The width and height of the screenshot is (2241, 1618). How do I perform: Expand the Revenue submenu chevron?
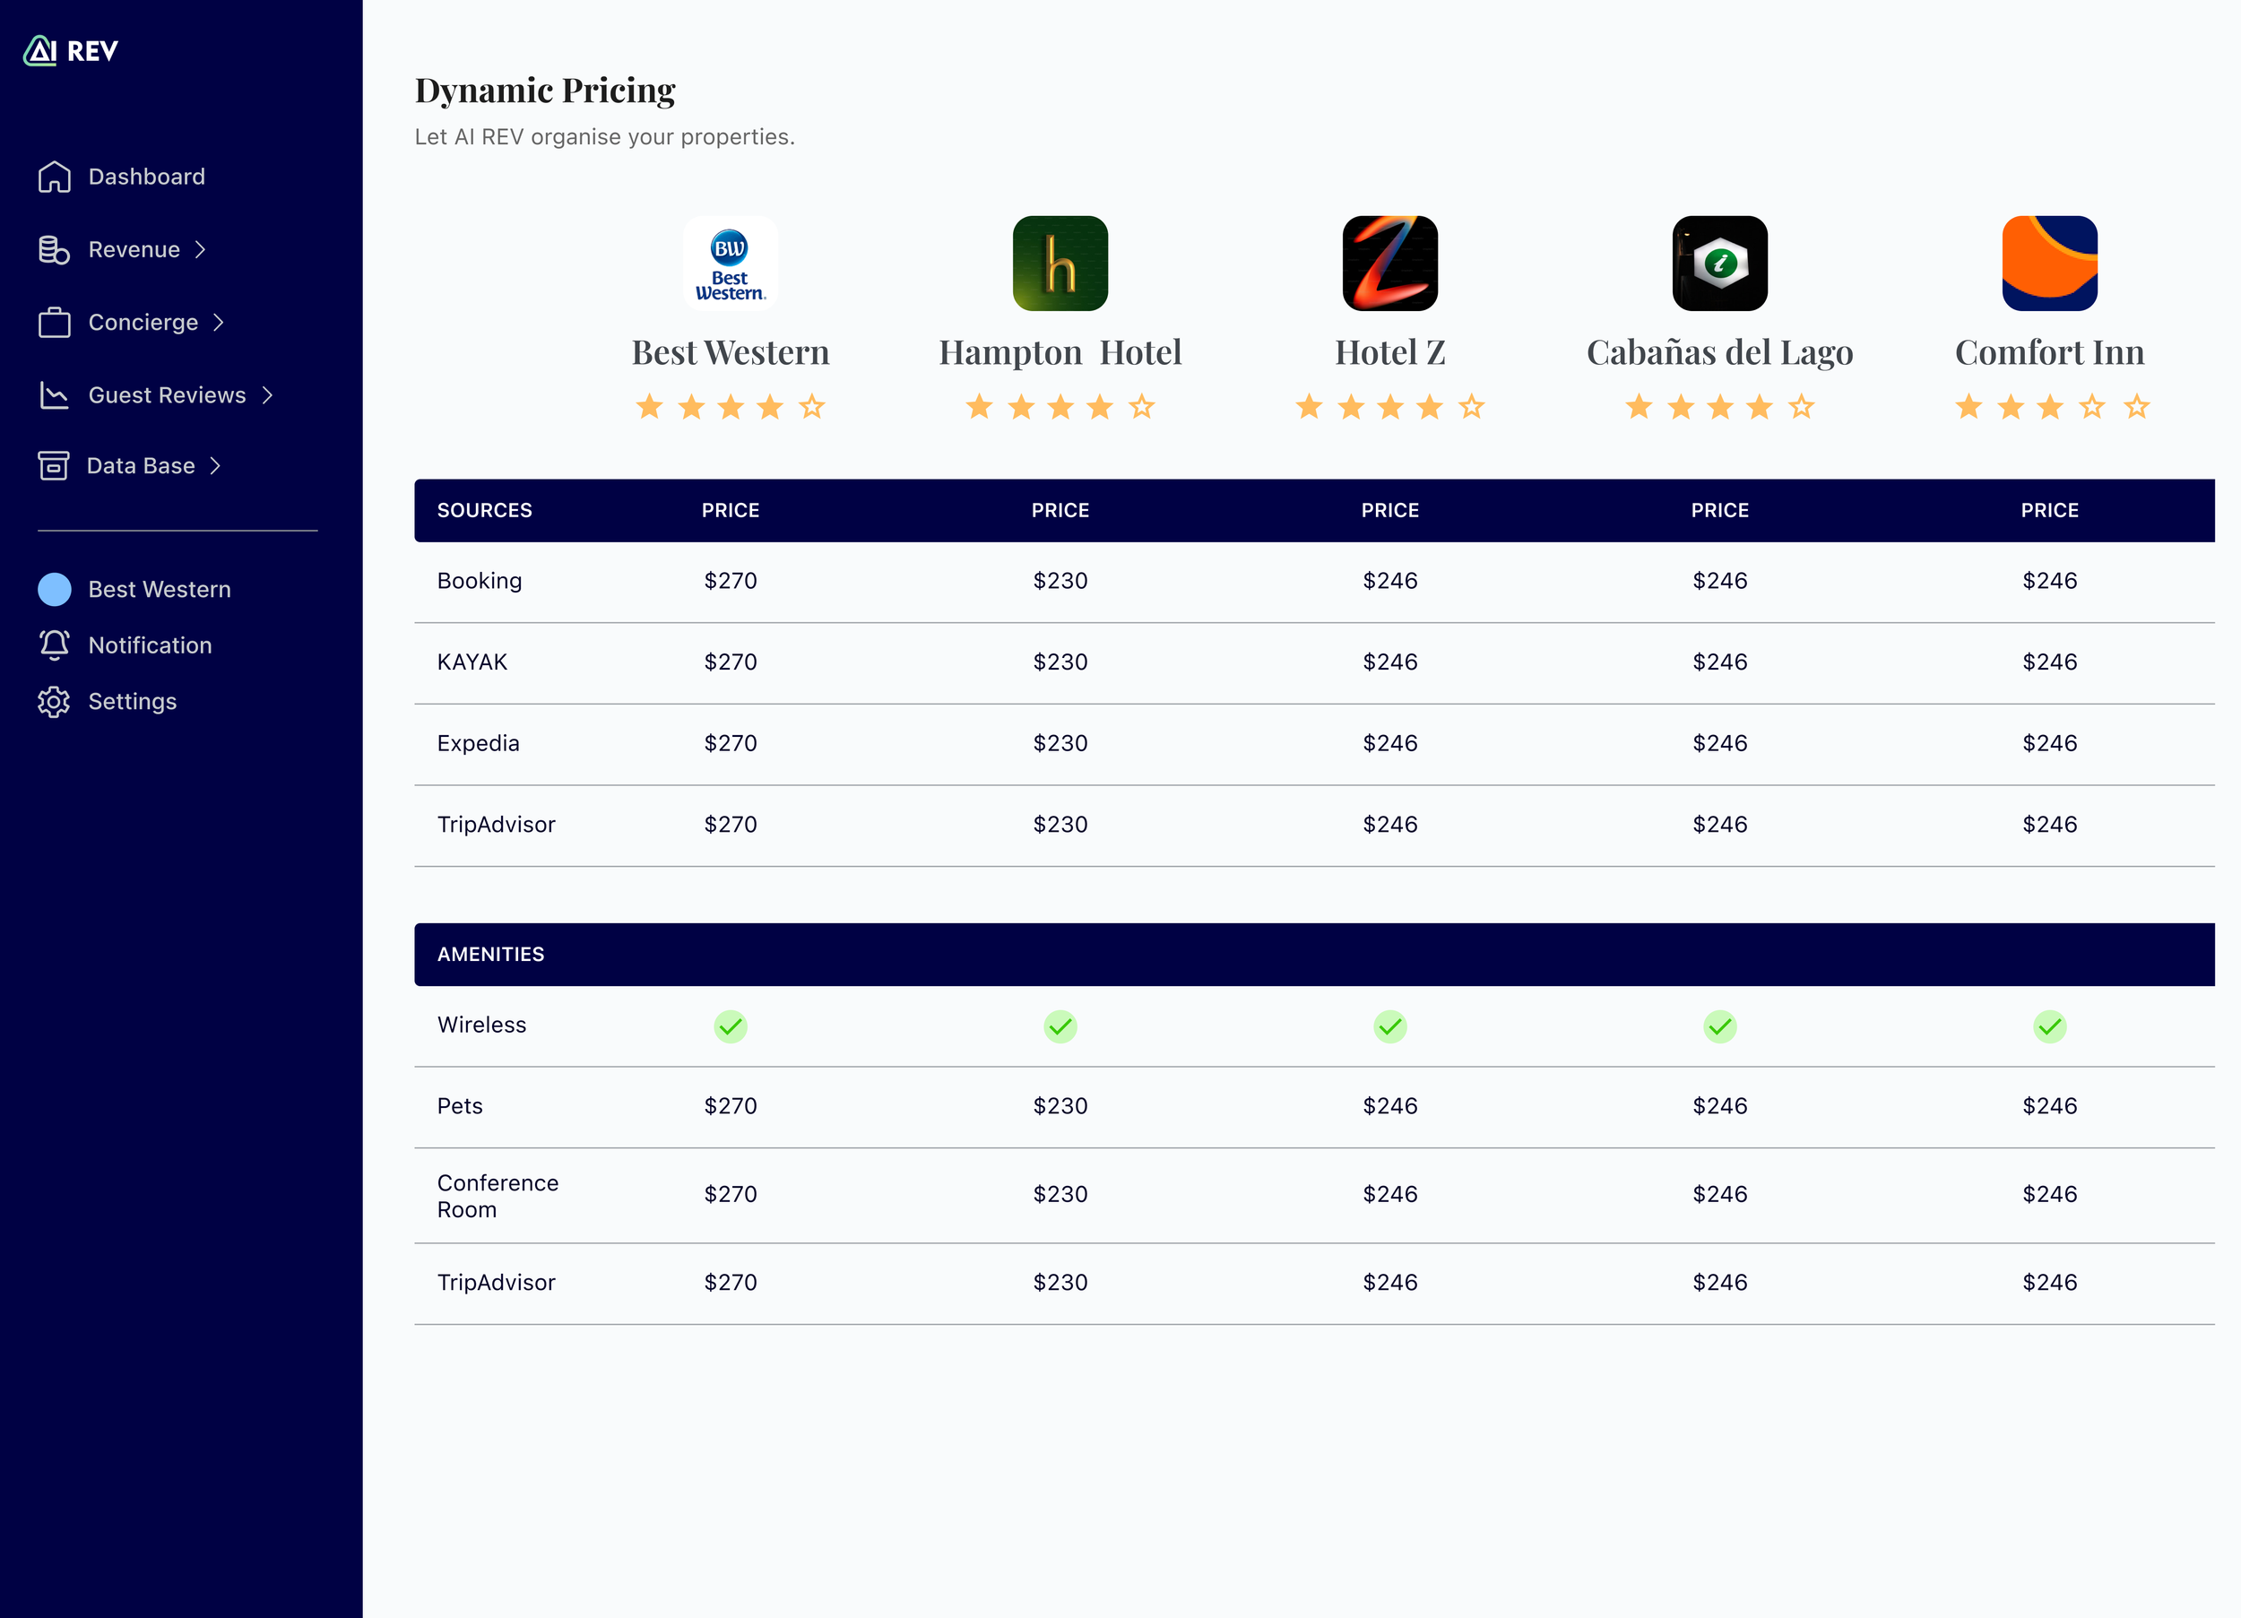tap(201, 250)
